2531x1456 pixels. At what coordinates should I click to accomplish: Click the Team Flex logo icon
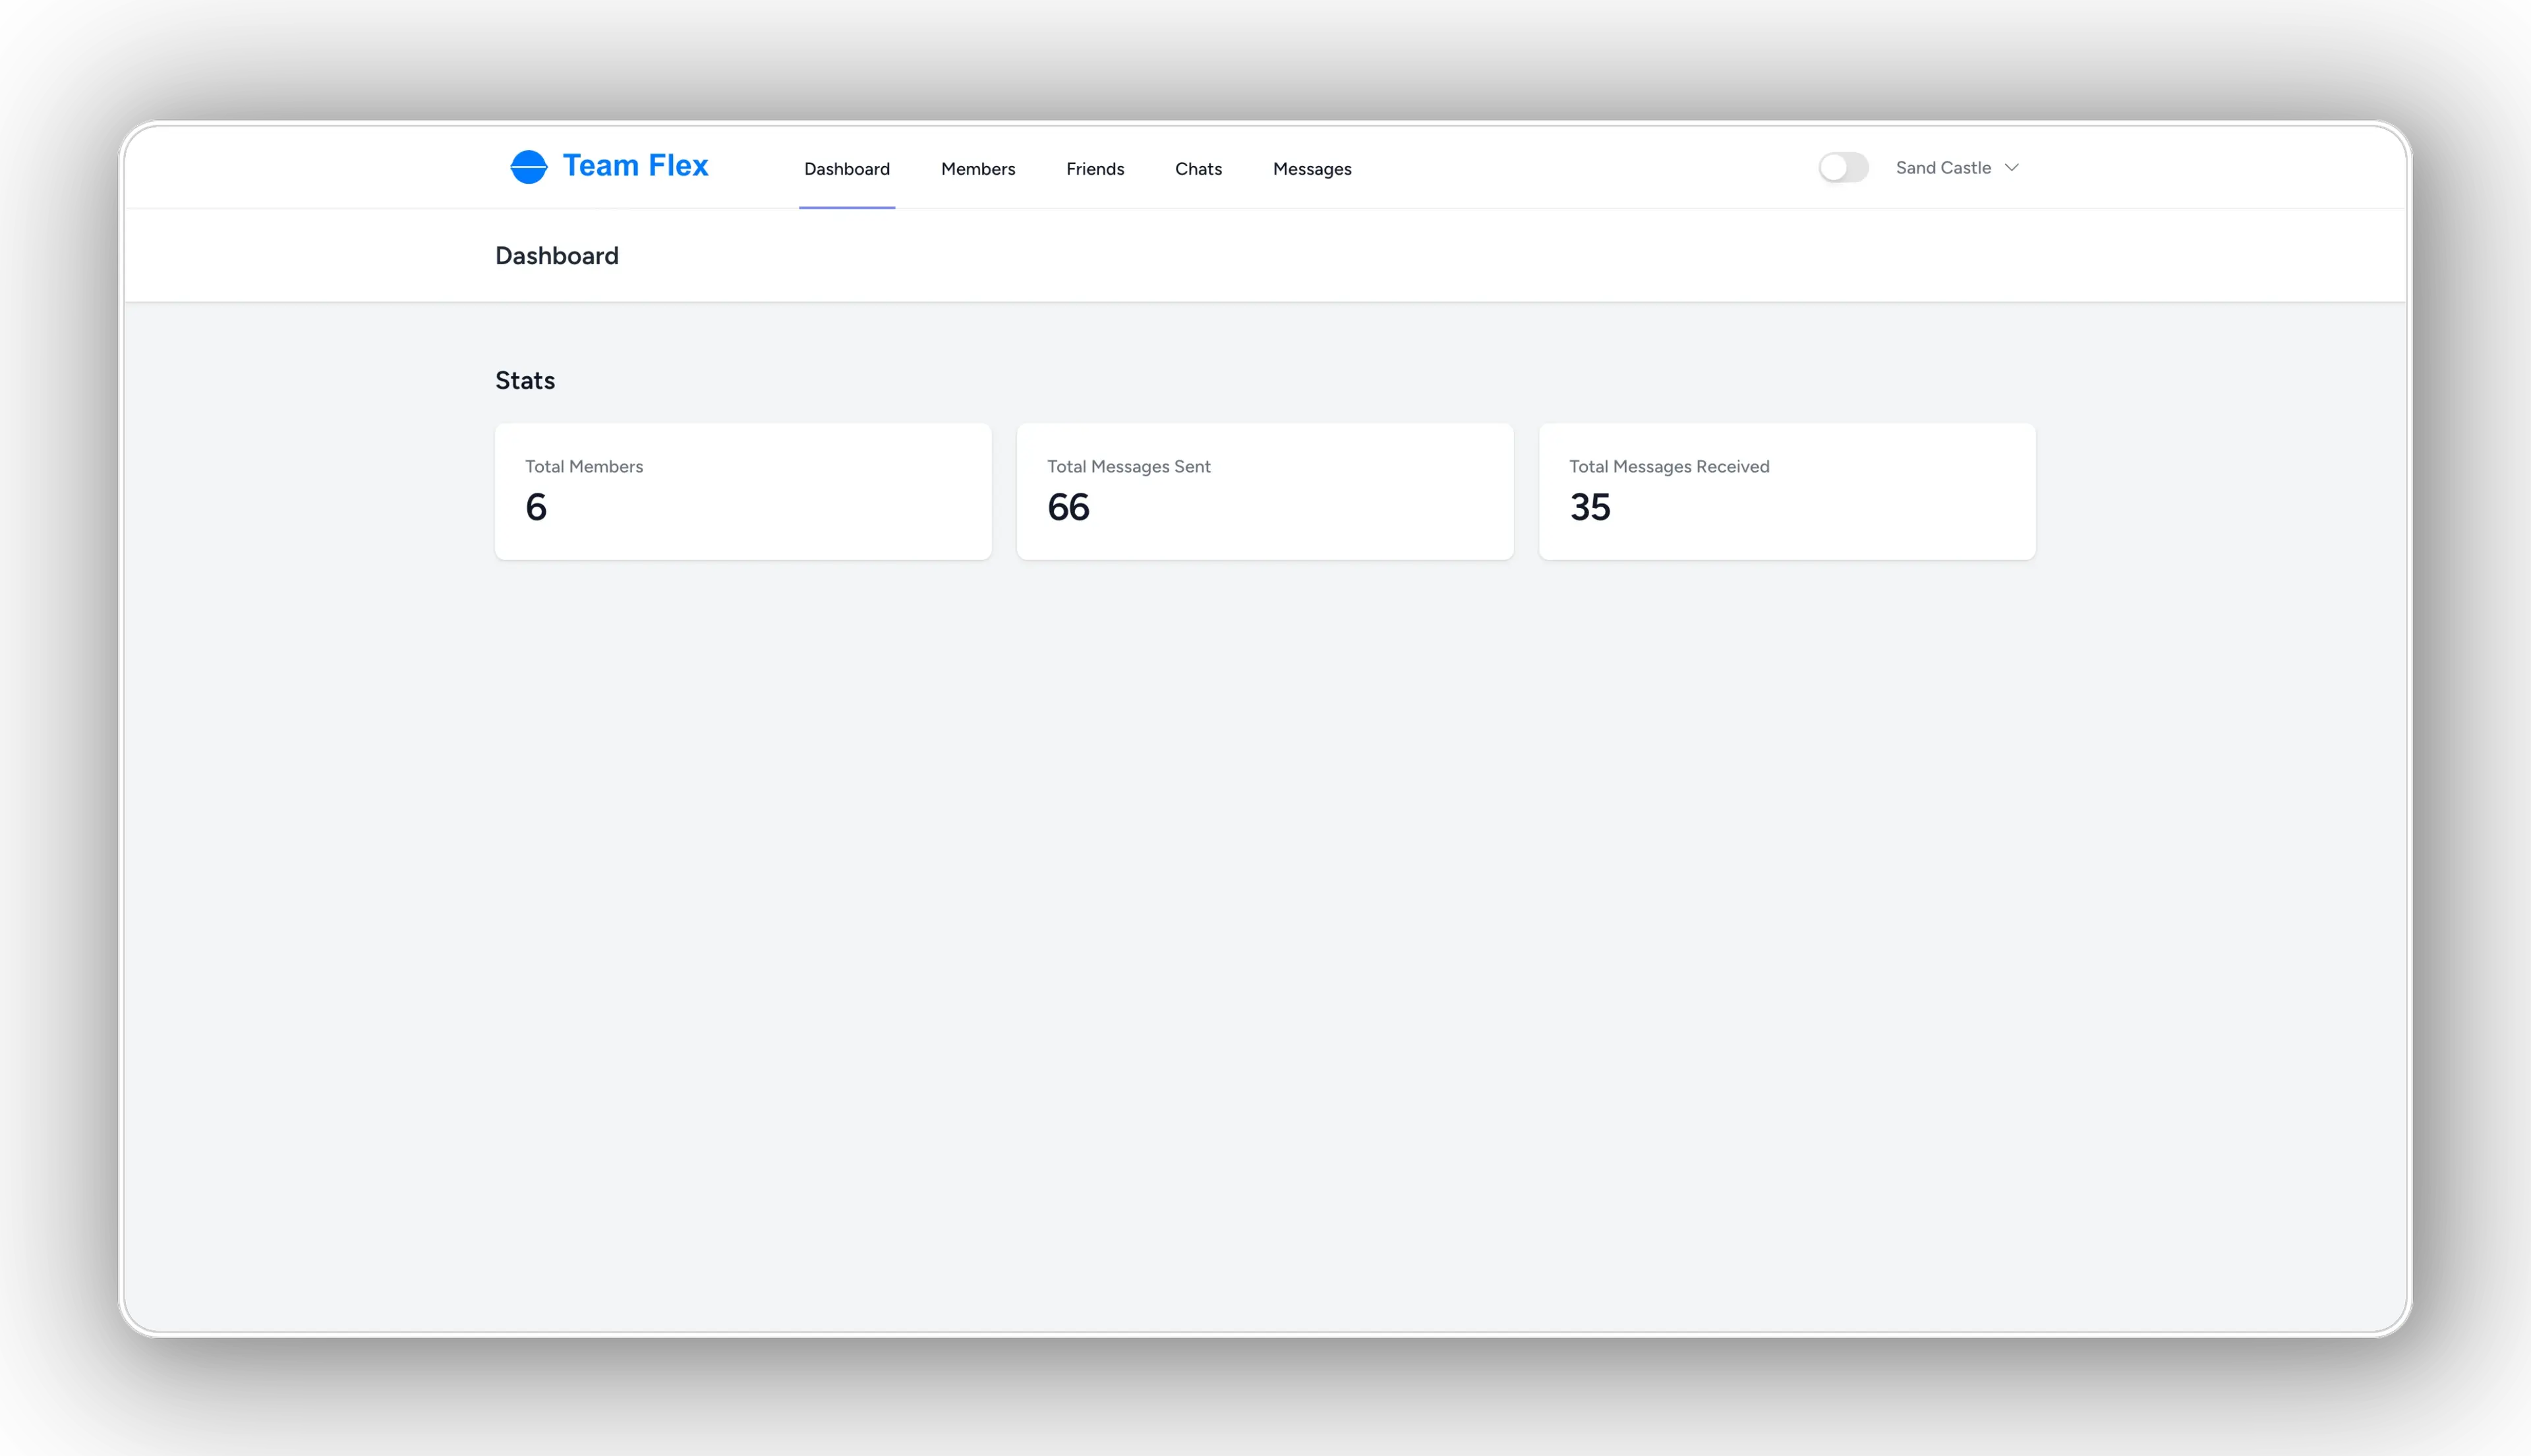[528, 167]
